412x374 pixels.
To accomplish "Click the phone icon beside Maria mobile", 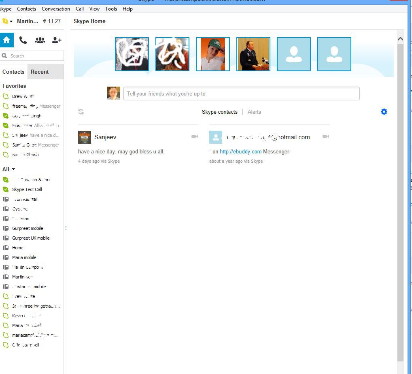I will click(6, 257).
